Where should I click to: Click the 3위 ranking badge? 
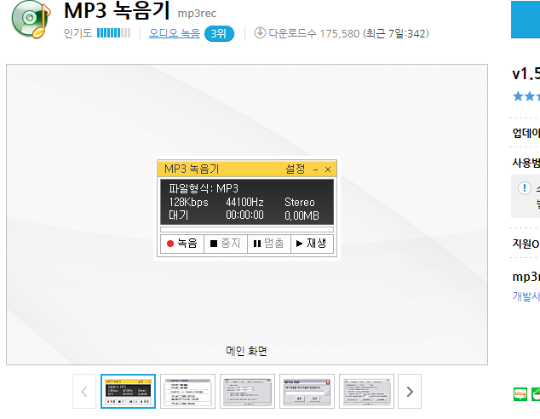[x=219, y=34]
